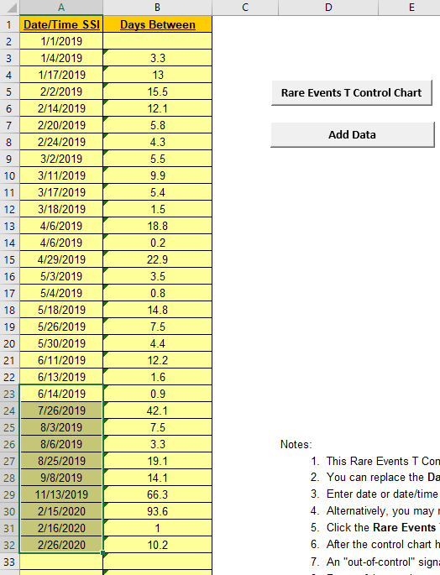
Task: Select the cell with value 93.6
Action: [157, 511]
